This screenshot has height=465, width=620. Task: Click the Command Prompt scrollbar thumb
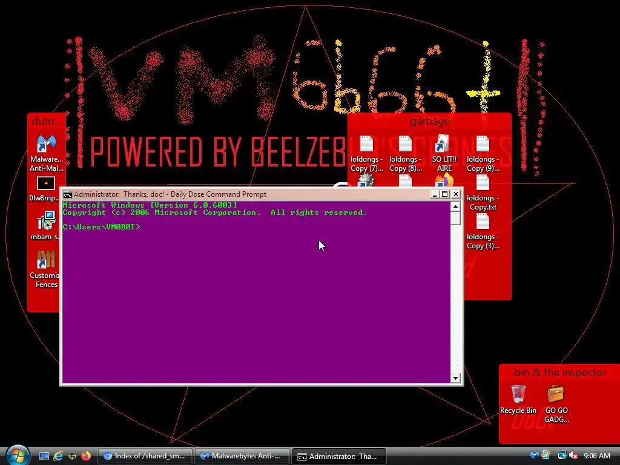(455, 218)
